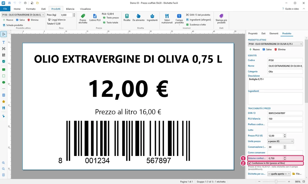Click the Codice input field
The height and width of the screenshot is (184, 308).
[x=285, y=60]
